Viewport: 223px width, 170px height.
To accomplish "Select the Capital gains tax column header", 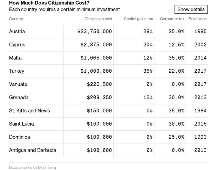I will 138,19.
